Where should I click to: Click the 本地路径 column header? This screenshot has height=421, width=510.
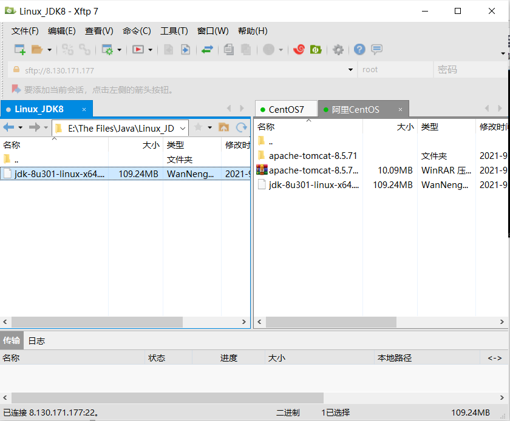(x=427, y=358)
